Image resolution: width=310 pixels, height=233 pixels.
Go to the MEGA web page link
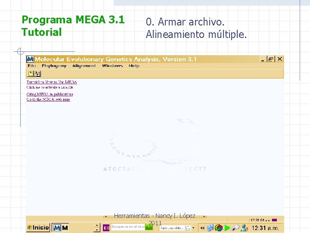[48, 99]
